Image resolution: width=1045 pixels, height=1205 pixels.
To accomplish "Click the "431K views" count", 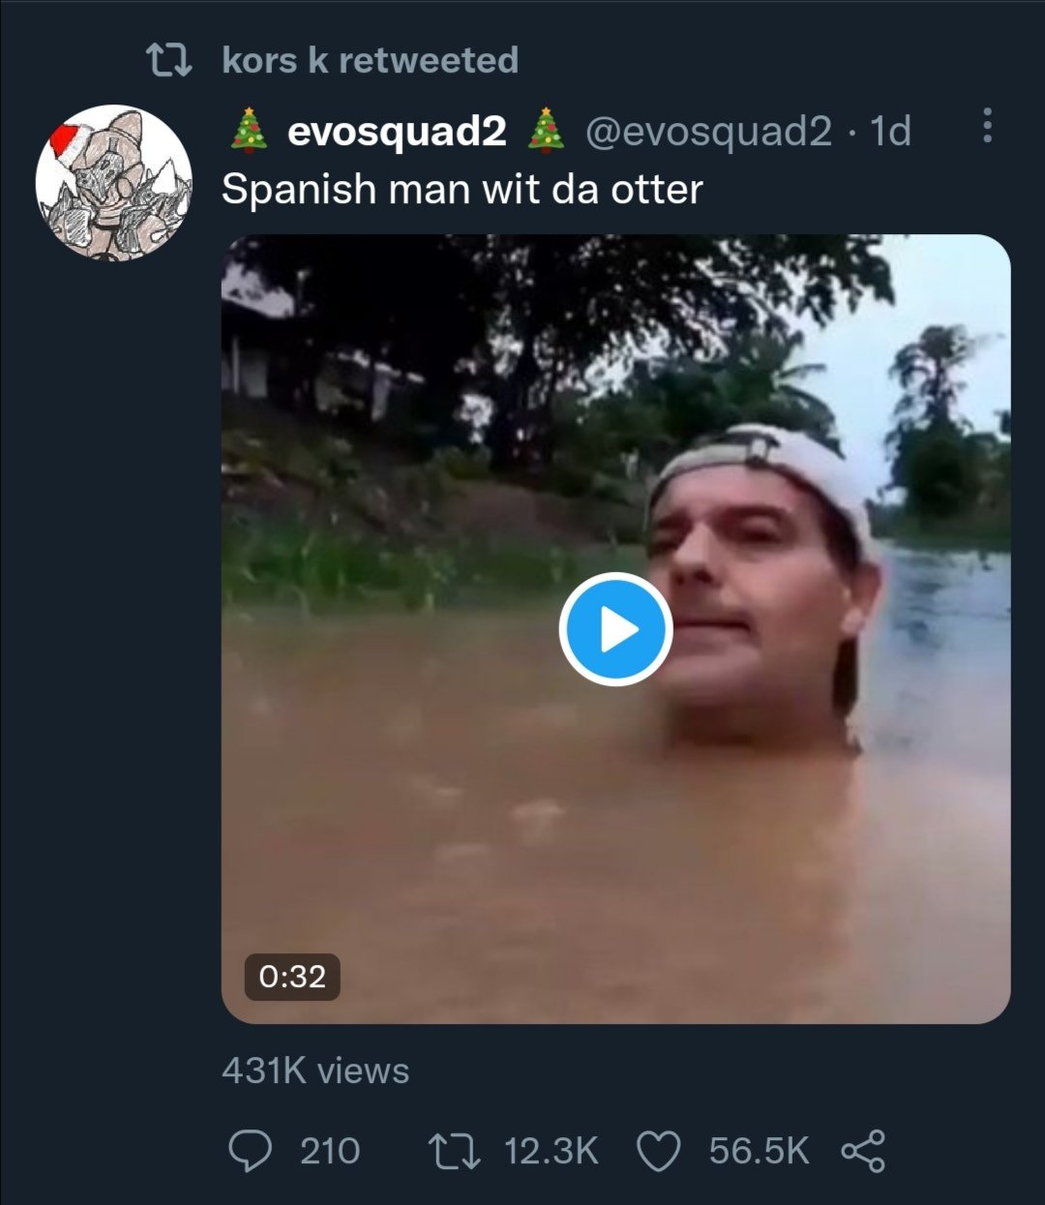I will 315,1070.
